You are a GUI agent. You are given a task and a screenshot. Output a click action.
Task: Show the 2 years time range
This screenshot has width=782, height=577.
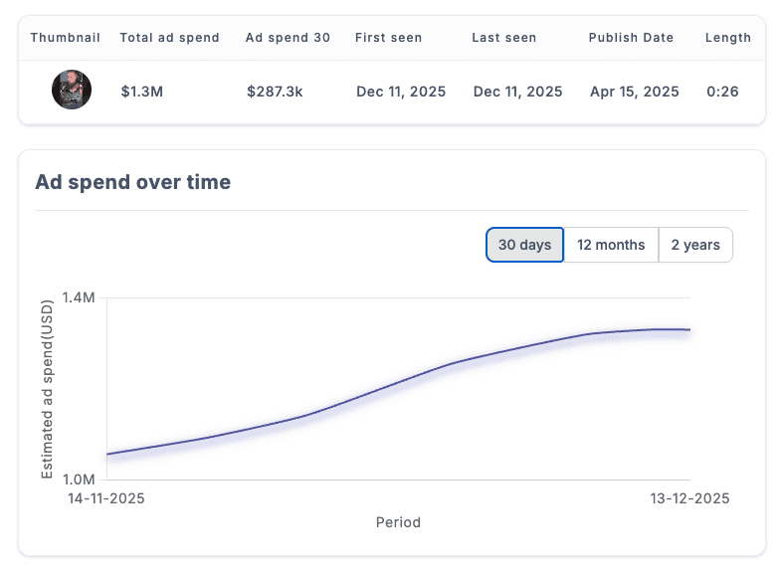(x=695, y=245)
